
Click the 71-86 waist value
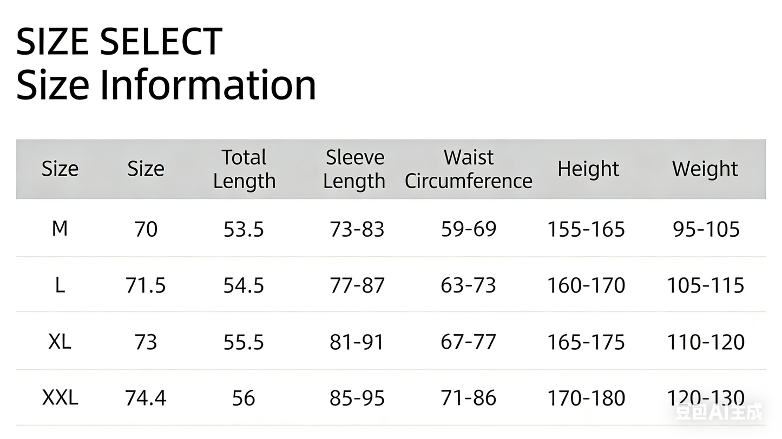pos(468,398)
